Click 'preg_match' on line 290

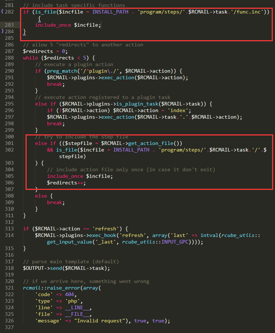pyautogui.click(x=62, y=71)
